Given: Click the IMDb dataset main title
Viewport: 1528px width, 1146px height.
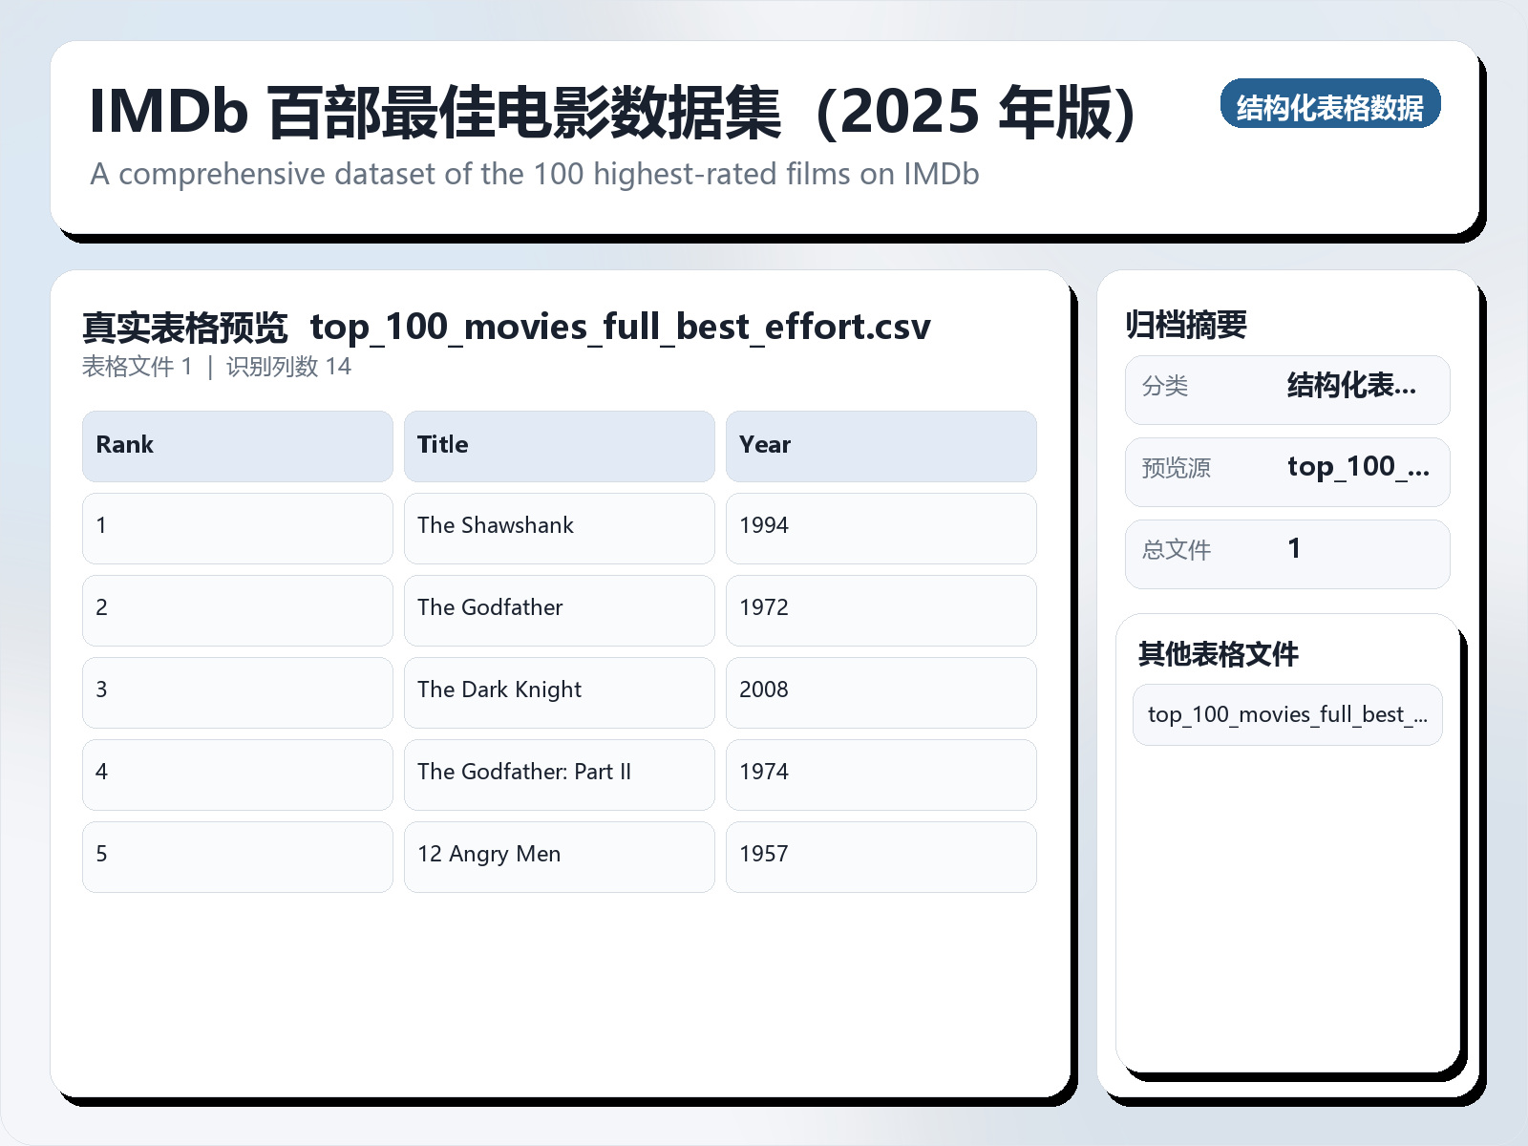Looking at the screenshot, I should (611, 110).
